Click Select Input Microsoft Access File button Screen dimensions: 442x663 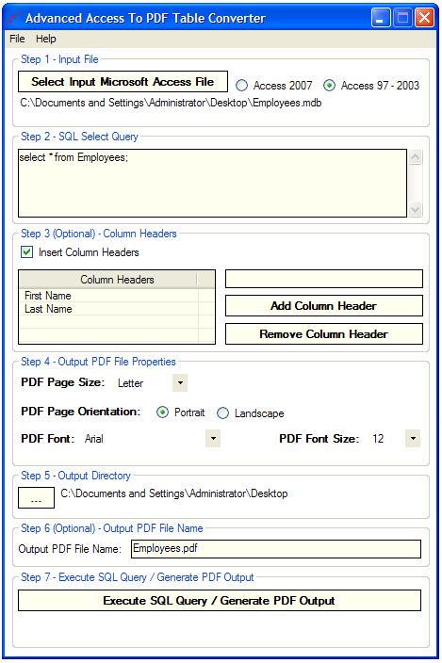point(123,82)
